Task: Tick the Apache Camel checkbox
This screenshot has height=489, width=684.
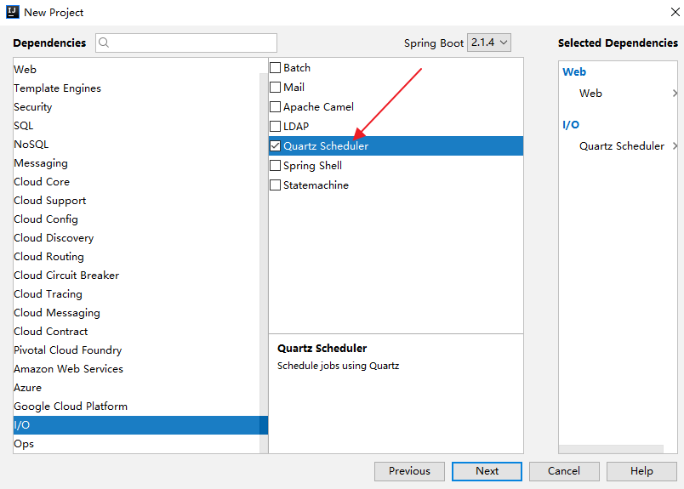Action: (x=276, y=107)
